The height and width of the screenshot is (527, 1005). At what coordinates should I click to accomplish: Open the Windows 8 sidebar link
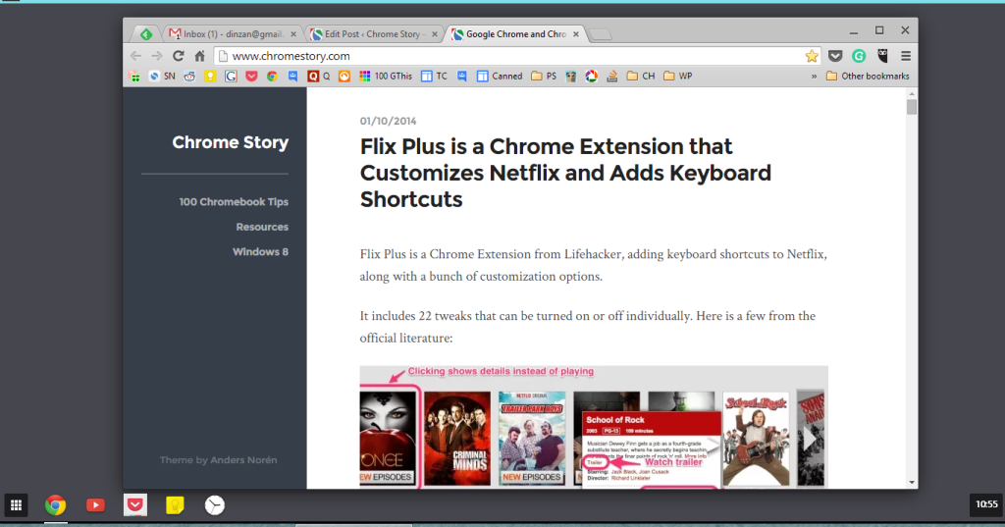[x=260, y=251]
